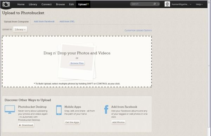Select the Upload navigation item
This screenshot has height=136, width=211.
83,4
